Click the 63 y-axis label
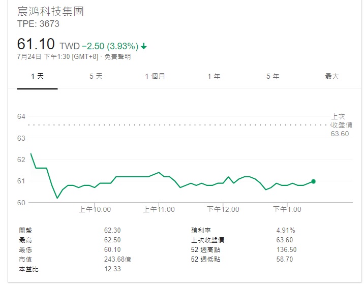This screenshot has width=364, height=286. click(x=21, y=138)
